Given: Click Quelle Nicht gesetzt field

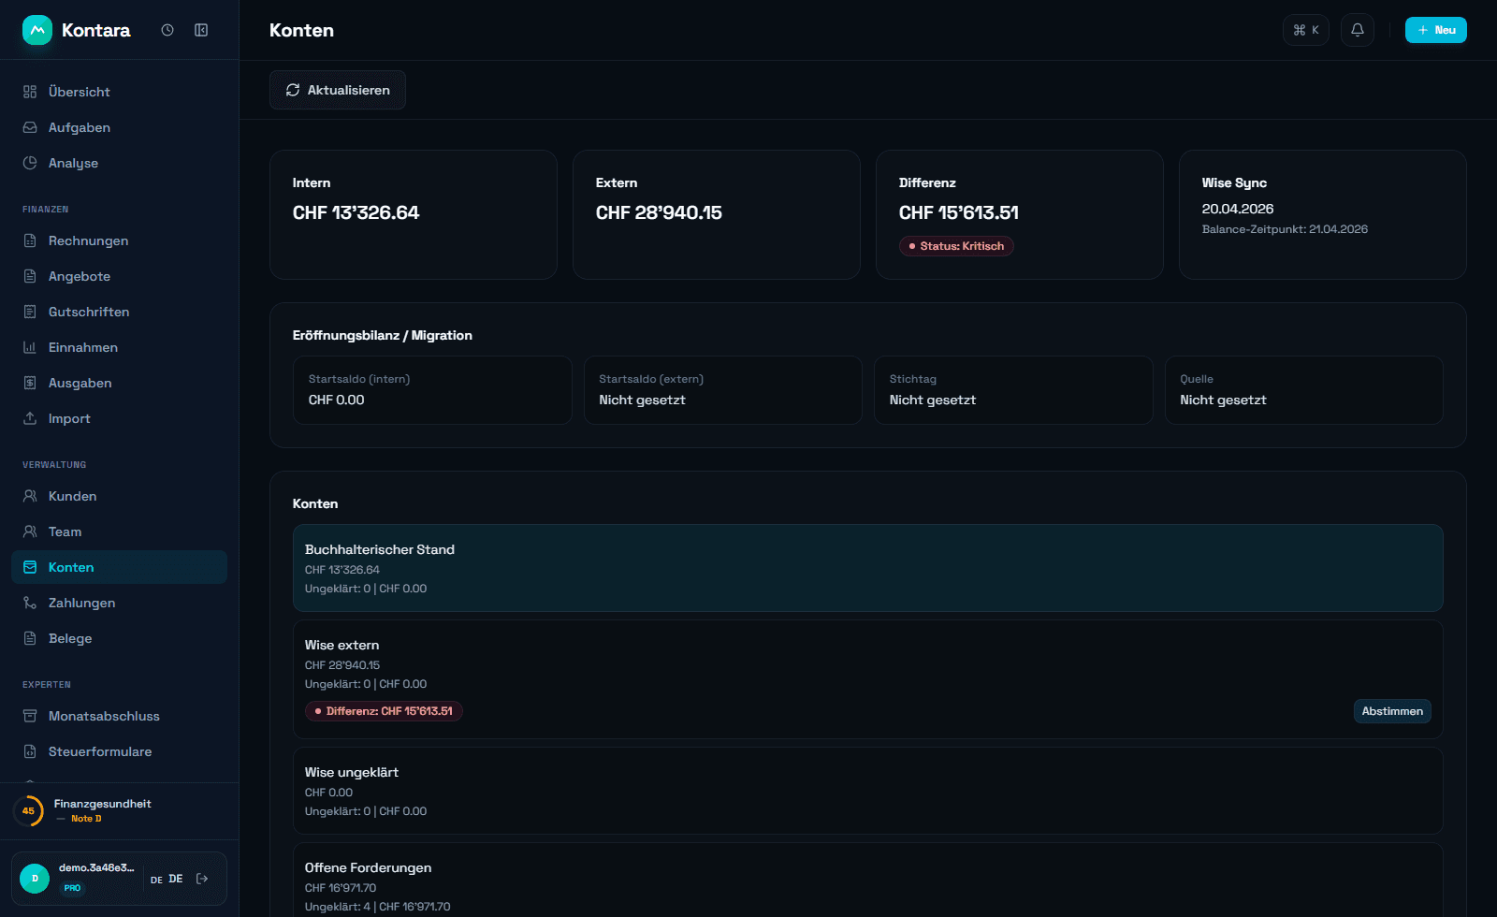Looking at the screenshot, I should pyautogui.click(x=1304, y=390).
